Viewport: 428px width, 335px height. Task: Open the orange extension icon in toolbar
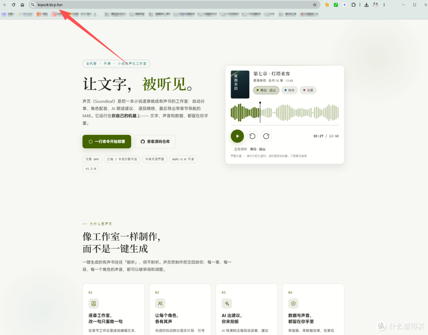(x=327, y=5)
